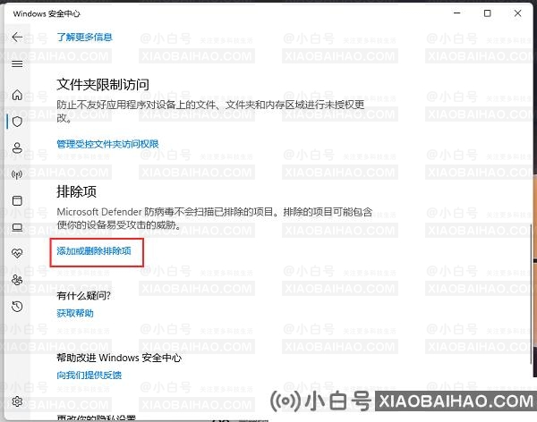Screen dimensions: 537x422
Task: Open the Home icon in sidebar
Action: pyautogui.click(x=17, y=95)
